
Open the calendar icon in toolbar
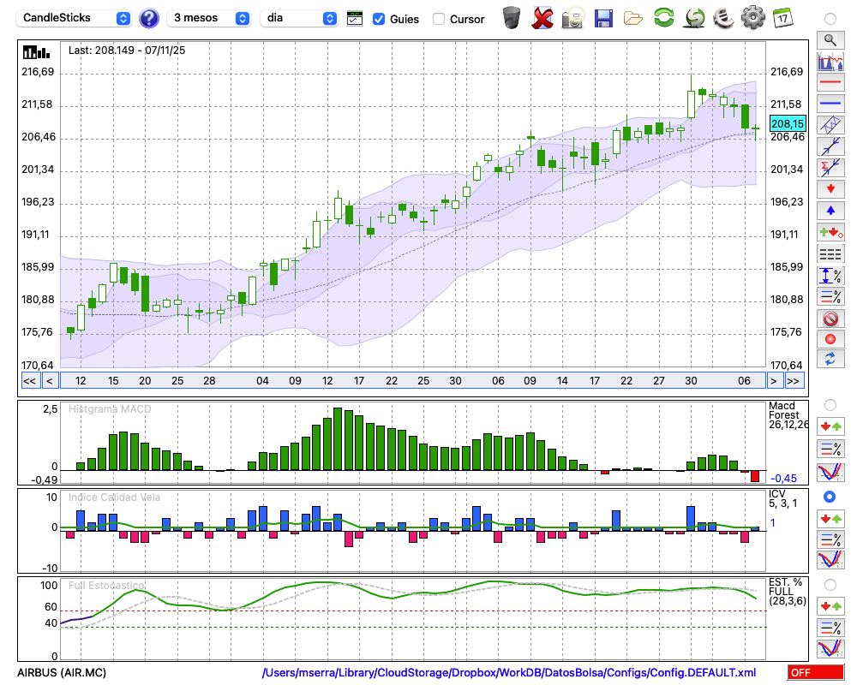(x=782, y=17)
